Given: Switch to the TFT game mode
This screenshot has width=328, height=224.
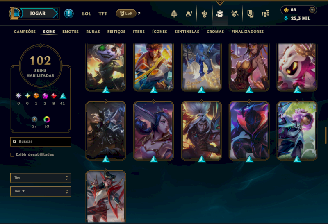Looking at the screenshot, I should click(x=103, y=14).
